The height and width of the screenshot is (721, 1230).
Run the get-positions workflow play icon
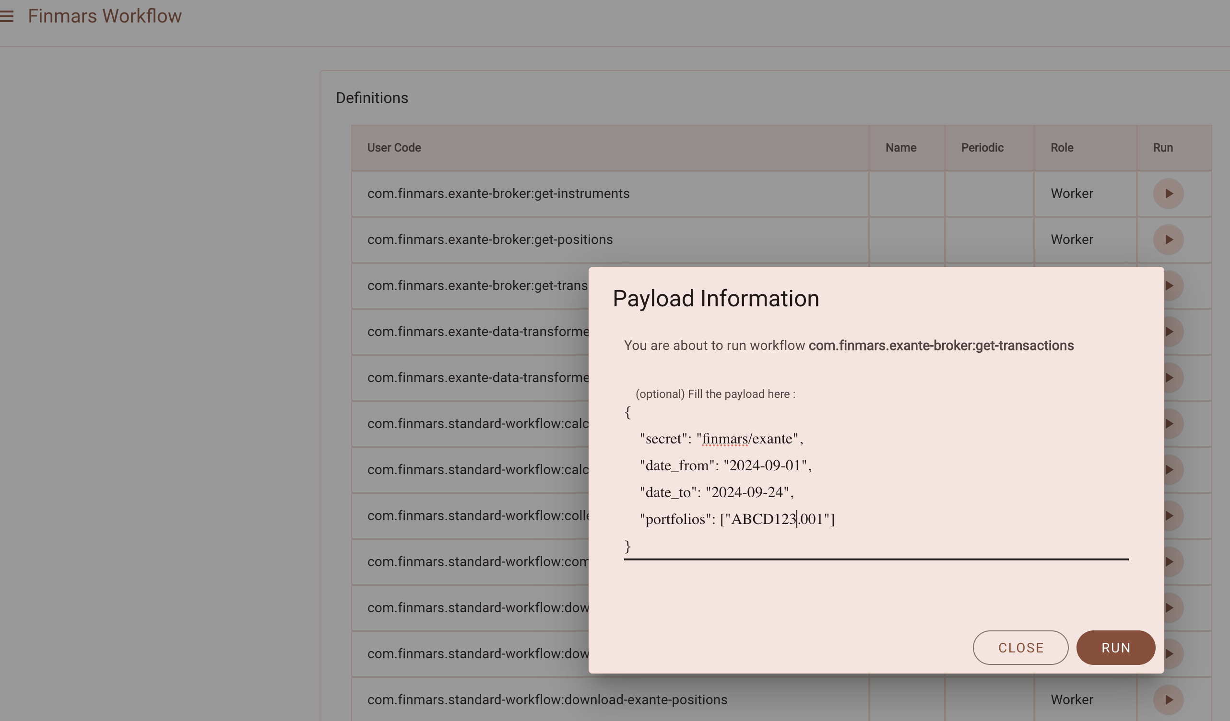[x=1168, y=240]
